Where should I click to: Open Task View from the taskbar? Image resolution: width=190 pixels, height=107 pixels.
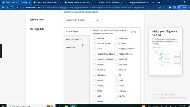click(59, 106)
